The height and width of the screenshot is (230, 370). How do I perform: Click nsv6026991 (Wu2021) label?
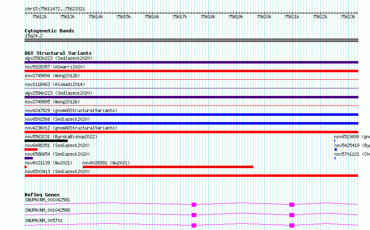[106, 163]
